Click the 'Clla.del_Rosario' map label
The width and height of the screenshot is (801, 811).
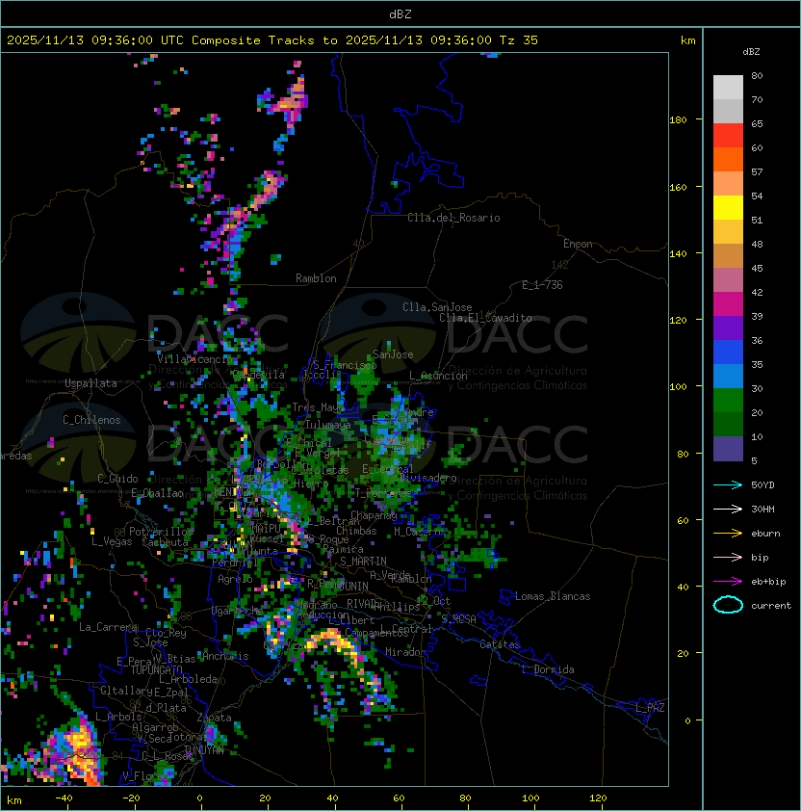(x=453, y=218)
